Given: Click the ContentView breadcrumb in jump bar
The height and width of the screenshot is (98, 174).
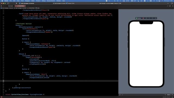Looking at the screenshot, I should 31,8.
